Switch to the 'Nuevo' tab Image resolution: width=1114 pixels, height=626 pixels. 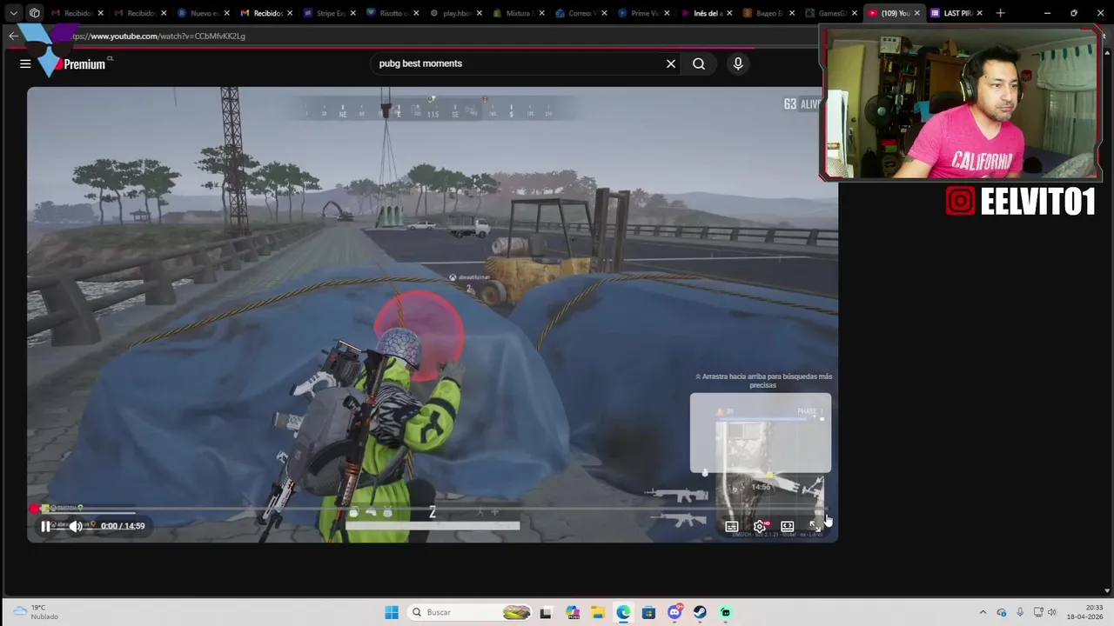coord(203,13)
